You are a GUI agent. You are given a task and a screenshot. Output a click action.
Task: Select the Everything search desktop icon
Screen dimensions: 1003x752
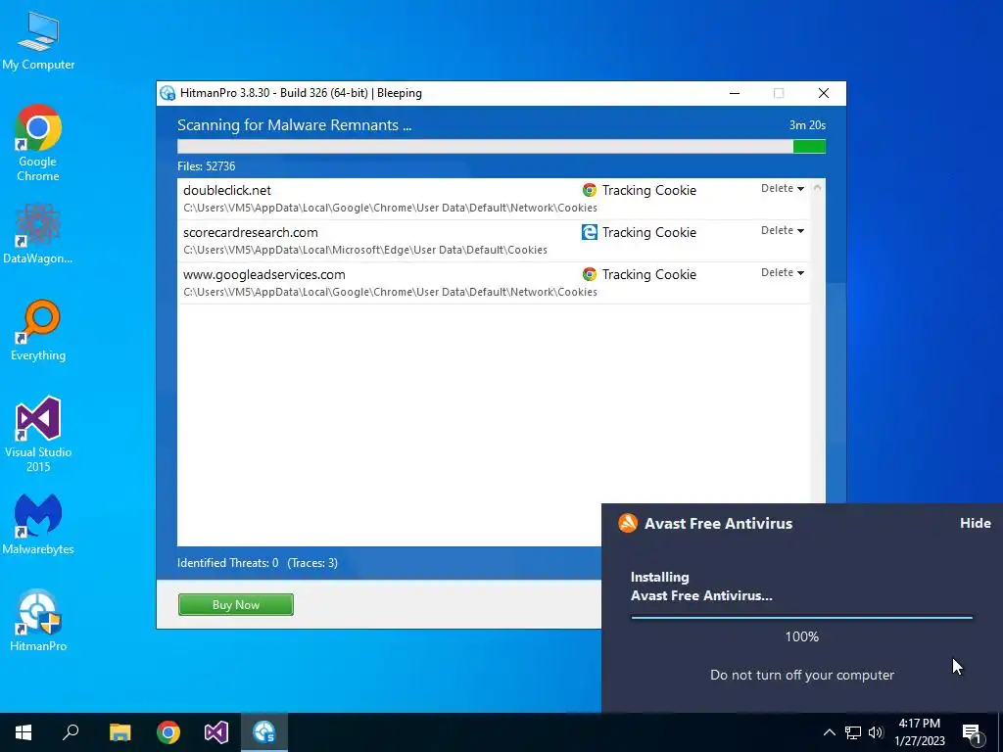38,330
